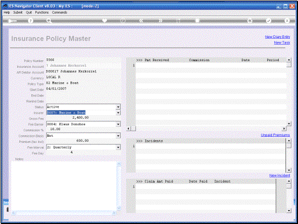Go to the previous record with double-left arrows

141,20
